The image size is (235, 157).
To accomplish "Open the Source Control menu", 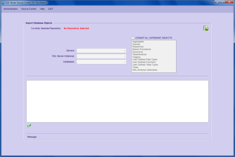I will click(x=29, y=9).
